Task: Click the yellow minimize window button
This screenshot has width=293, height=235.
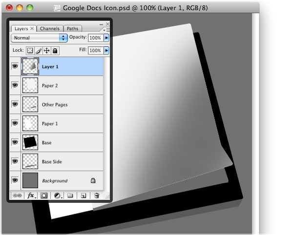Action: click(x=20, y=8)
